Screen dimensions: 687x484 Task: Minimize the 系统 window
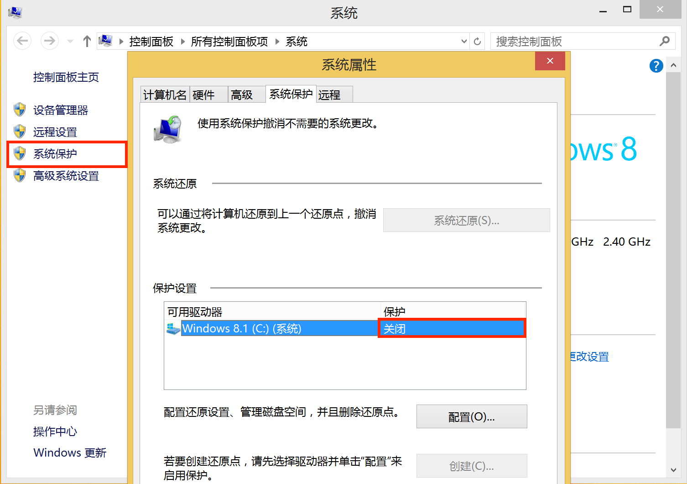point(603,10)
